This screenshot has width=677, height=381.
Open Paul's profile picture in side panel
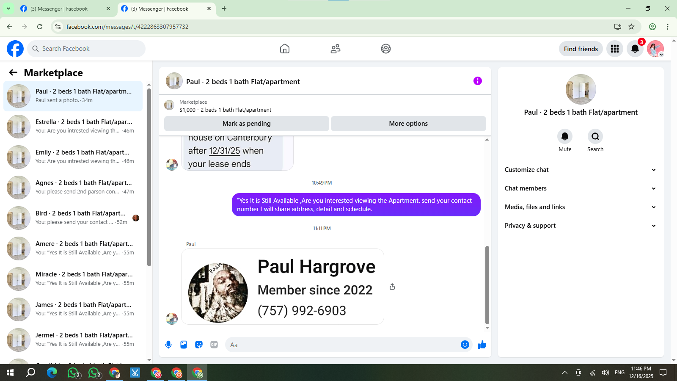click(581, 89)
